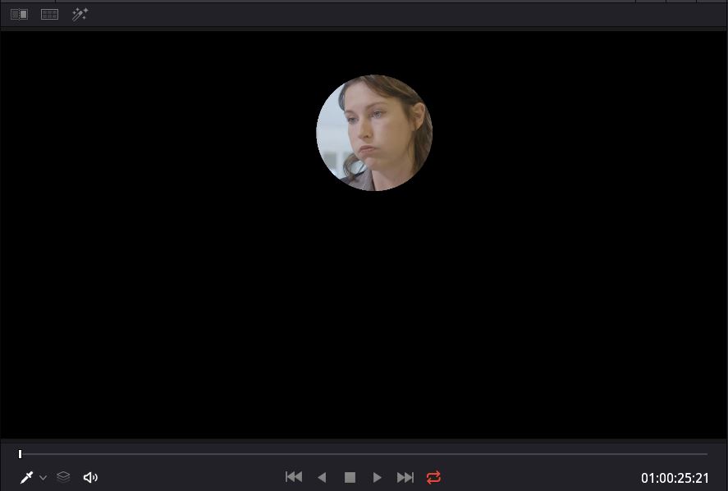This screenshot has height=491, width=728.
Task: Click the middle of the viewer scrubber bar
Action: point(364,454)
